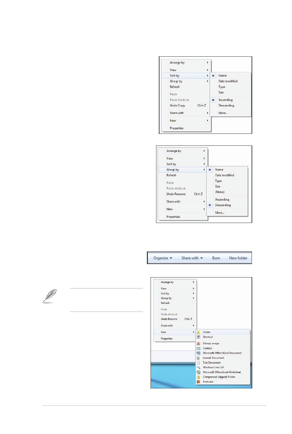Click the Text Document icon
Viewport: 292px width, 434px height.
pos(198,363)
